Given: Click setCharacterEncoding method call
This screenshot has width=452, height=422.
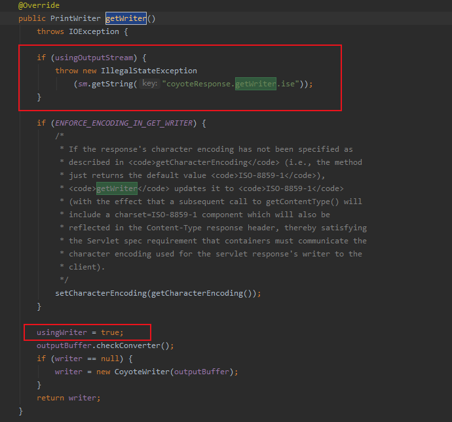Looking at the screenshot, I should [x=101, y=293].
